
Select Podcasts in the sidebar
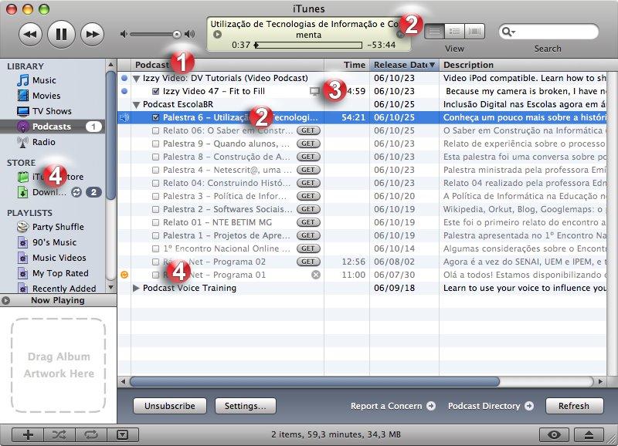(x=52, y=127)
